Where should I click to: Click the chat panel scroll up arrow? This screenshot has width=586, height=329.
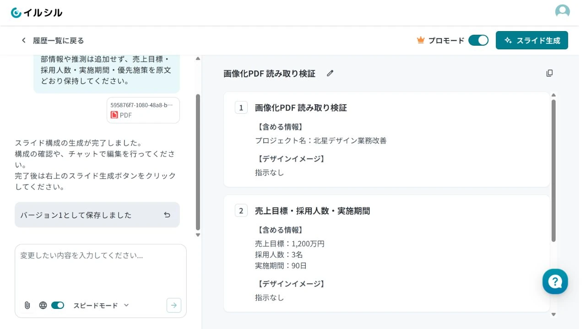(x=198, y=58)
